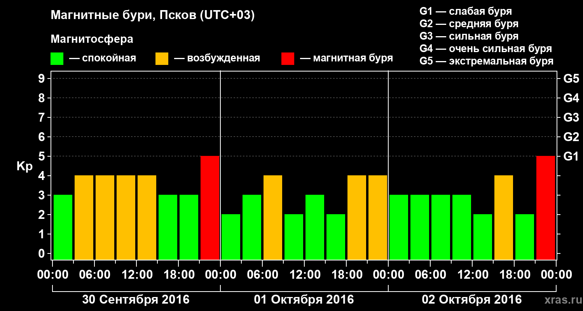Click the green 00:00–03:00 bar on 02 Октября
The width and height of the screenshot is (583, 311).
click(399, 227)
